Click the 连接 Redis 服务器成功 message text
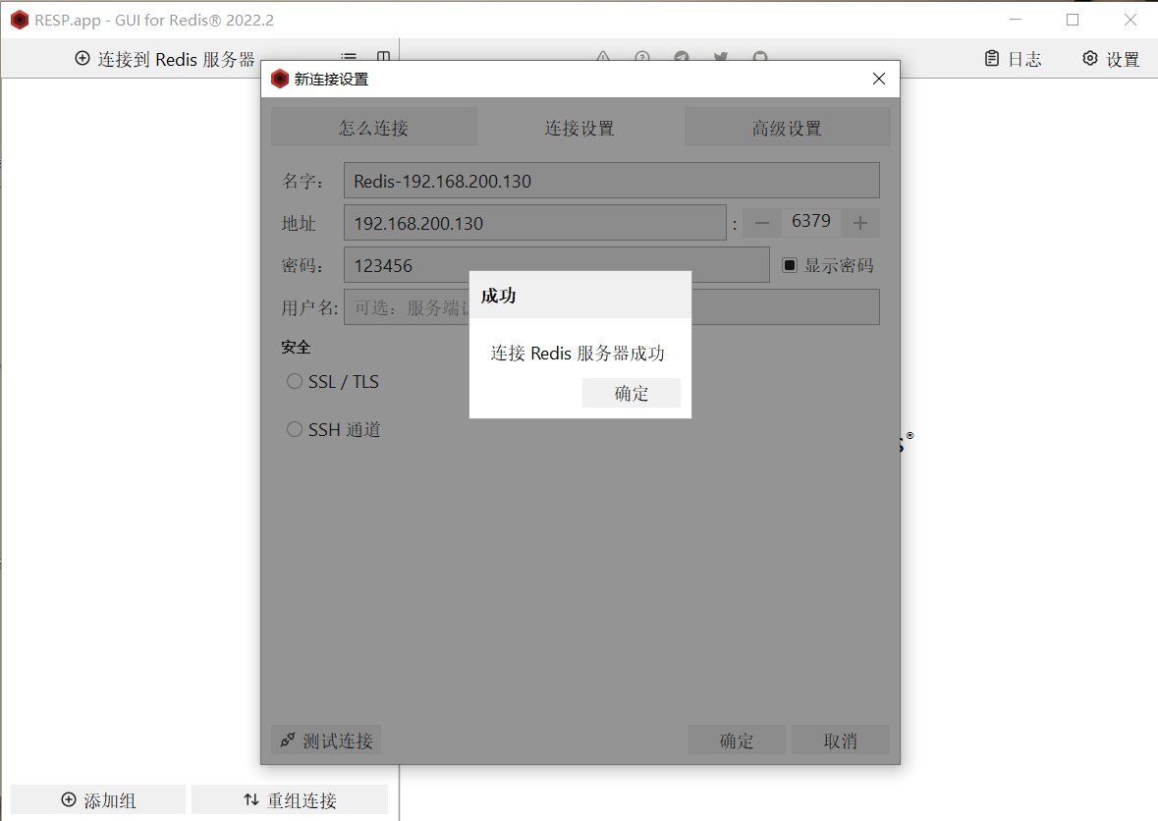Viewport: 1158px width, 821px height. tap(578, 353)
